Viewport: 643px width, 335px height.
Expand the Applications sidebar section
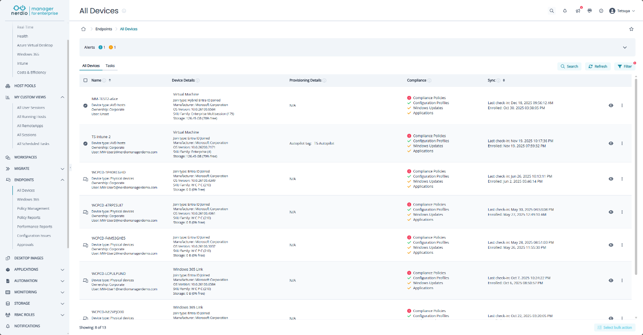click(62, 269)
